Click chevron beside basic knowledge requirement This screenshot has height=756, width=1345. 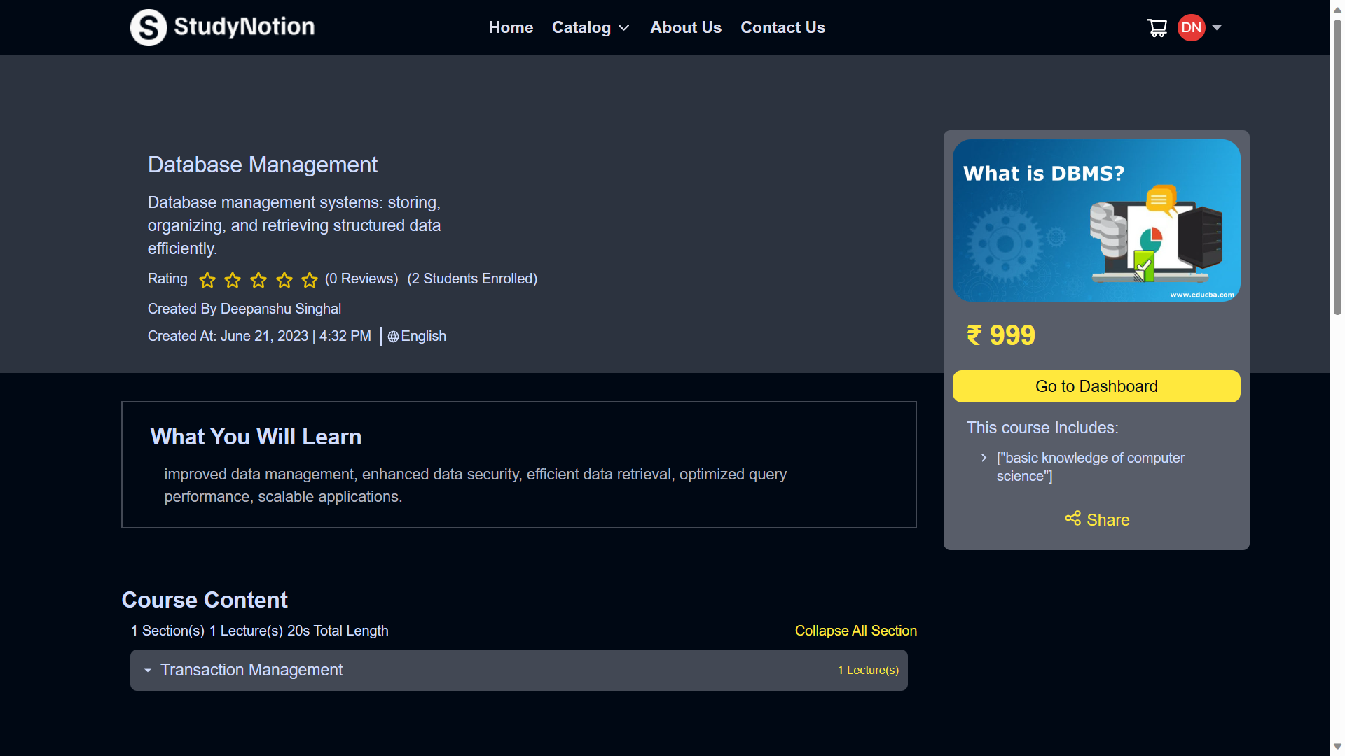coord(984,458)
